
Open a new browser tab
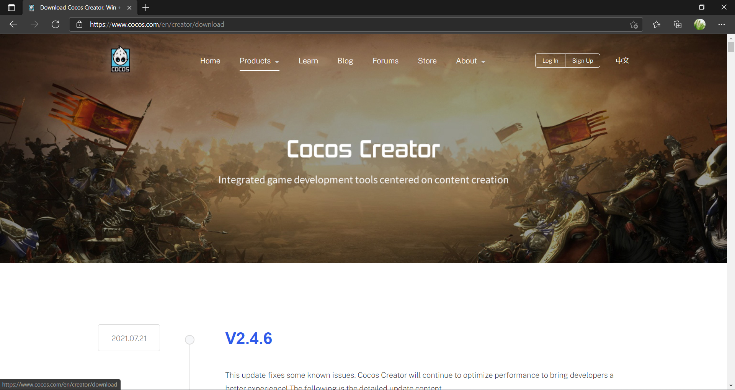[145, 7]
